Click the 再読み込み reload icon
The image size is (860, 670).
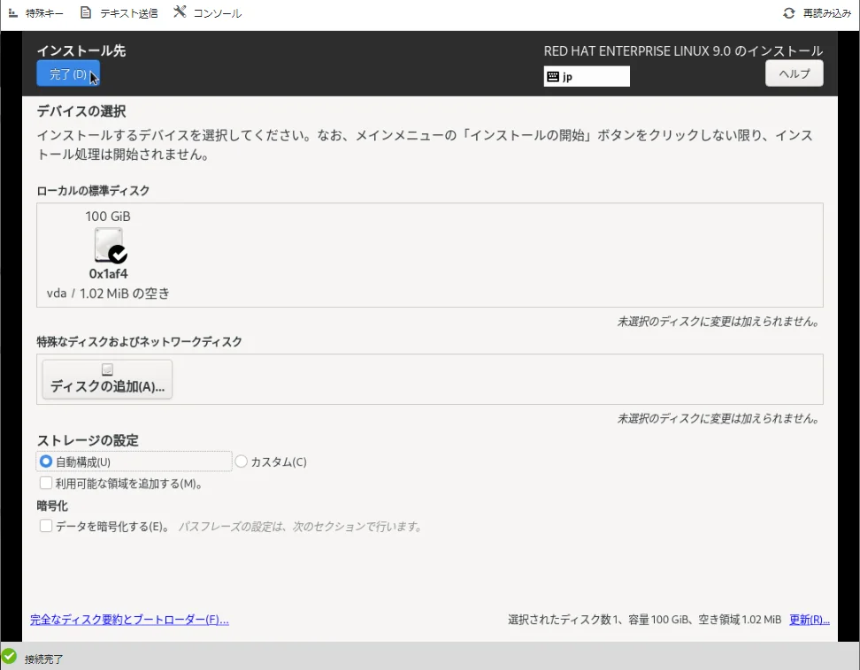pos(789,13)
